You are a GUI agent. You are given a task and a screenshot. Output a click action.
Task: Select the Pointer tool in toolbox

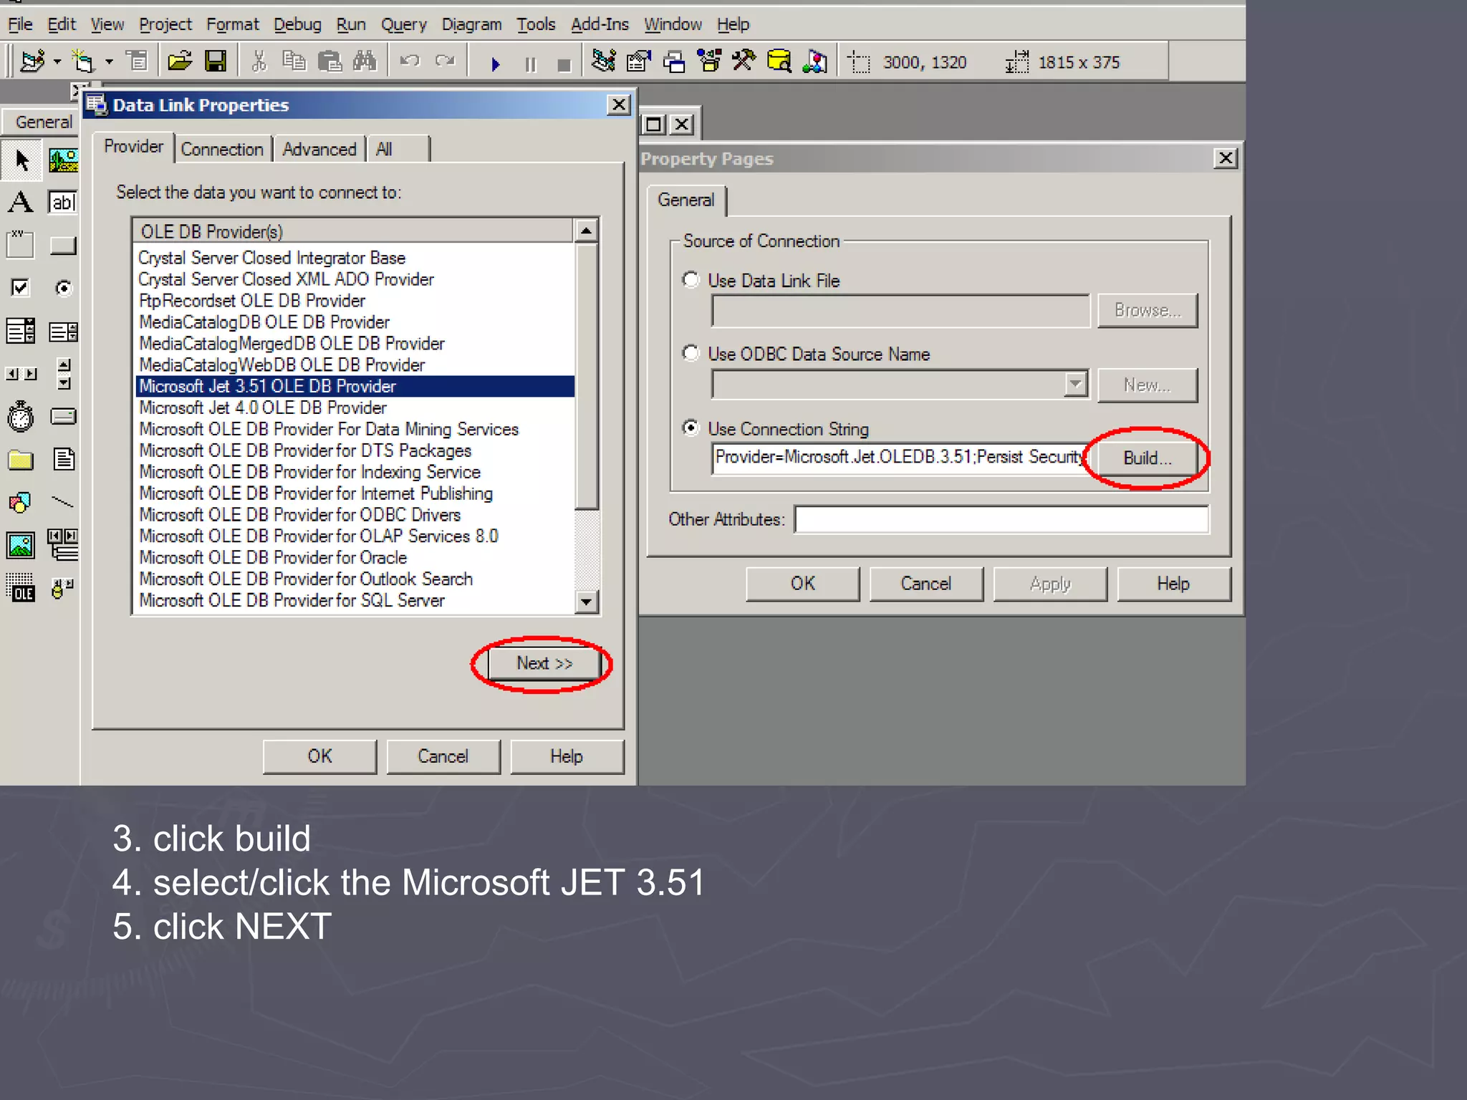(21, 160)
